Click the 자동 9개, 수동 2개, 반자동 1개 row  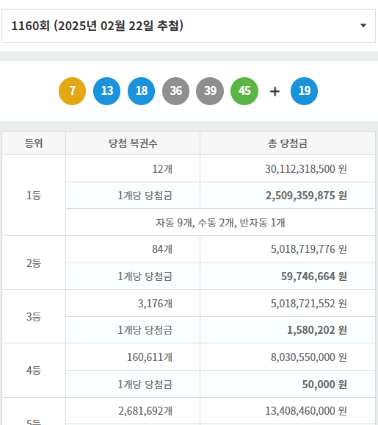[220, 222]
